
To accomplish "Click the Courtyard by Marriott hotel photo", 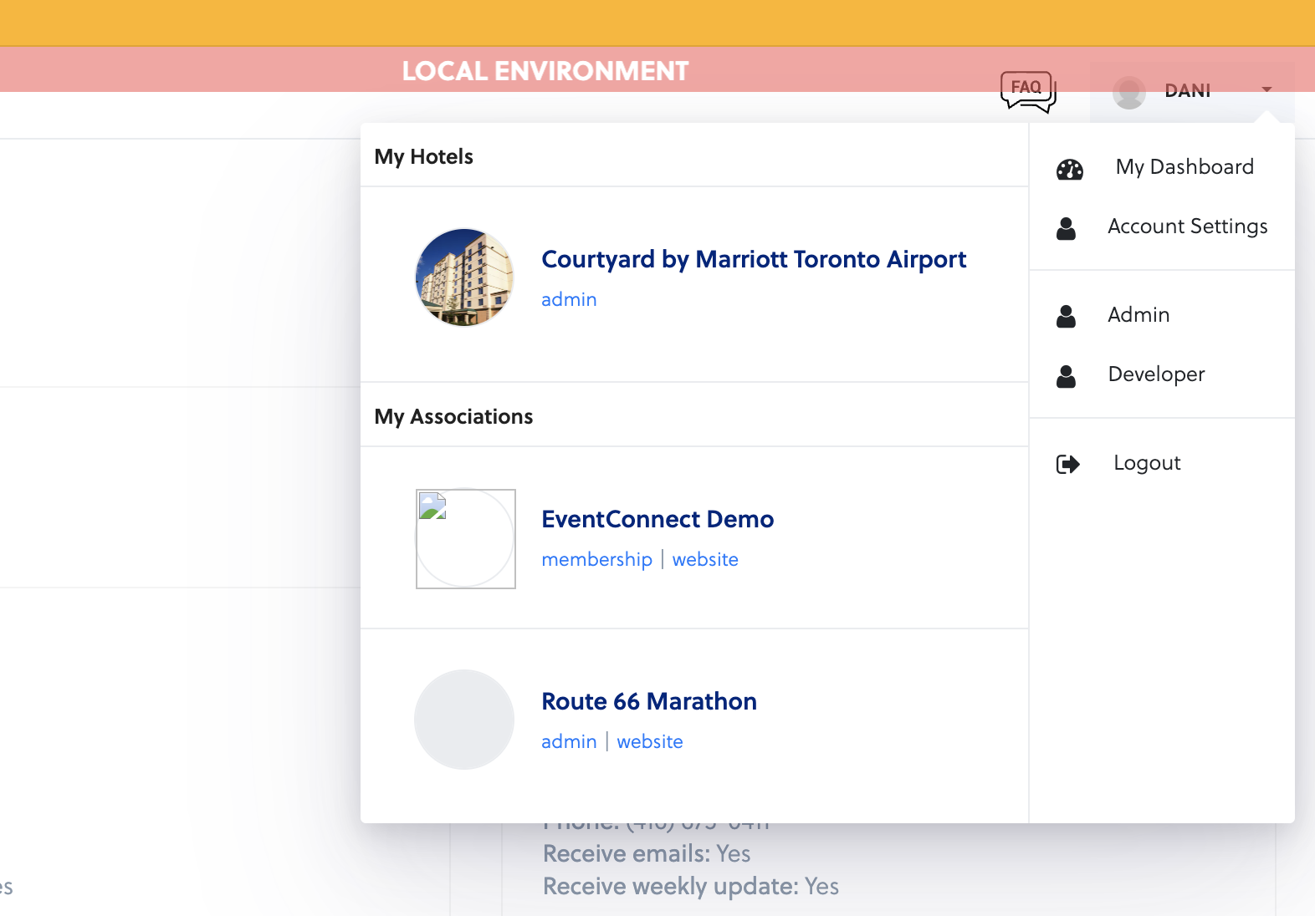I will pyautogui.click(x=464, y=277).
